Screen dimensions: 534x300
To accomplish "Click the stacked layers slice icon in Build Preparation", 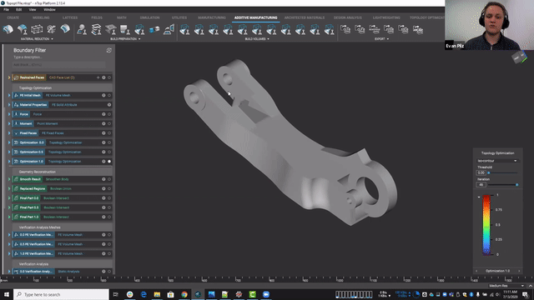I will pyautogui.click(x=97, y=29).
